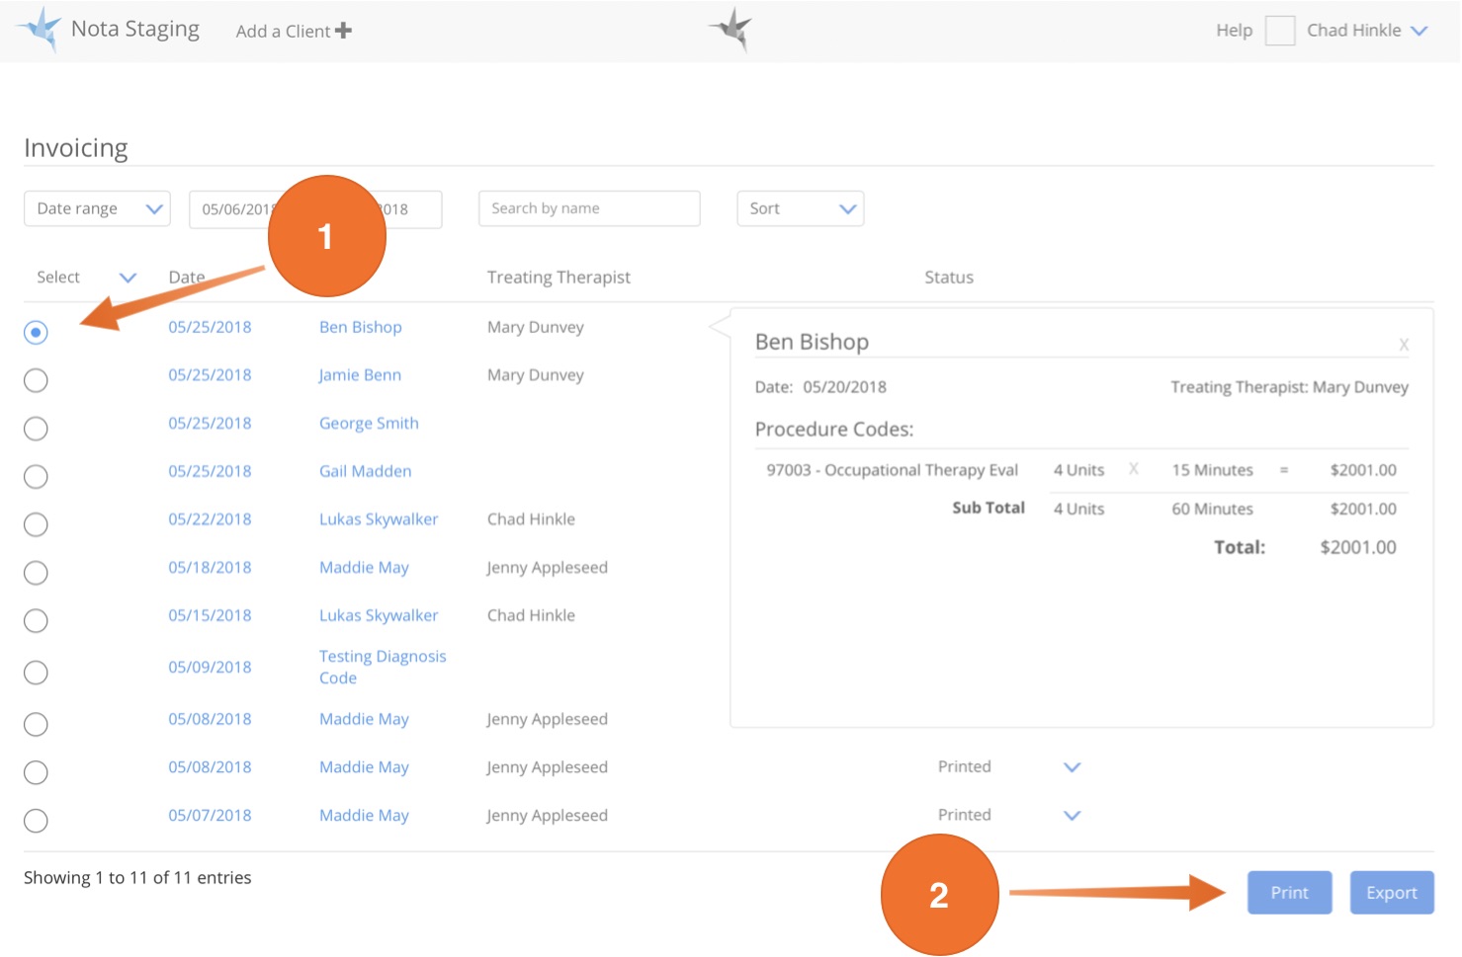Click the Status column header

click(x=949, y=278)
